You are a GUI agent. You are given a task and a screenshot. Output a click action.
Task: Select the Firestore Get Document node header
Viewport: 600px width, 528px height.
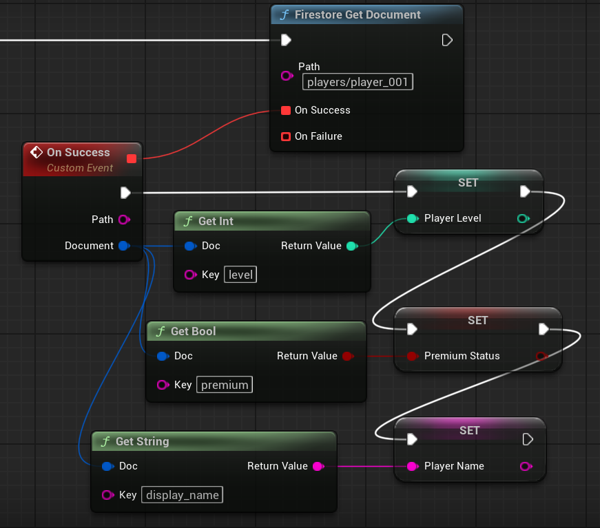[358, 14]
